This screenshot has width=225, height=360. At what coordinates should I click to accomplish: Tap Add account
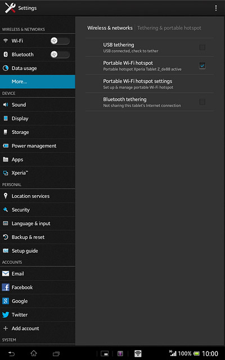[38, 328]
